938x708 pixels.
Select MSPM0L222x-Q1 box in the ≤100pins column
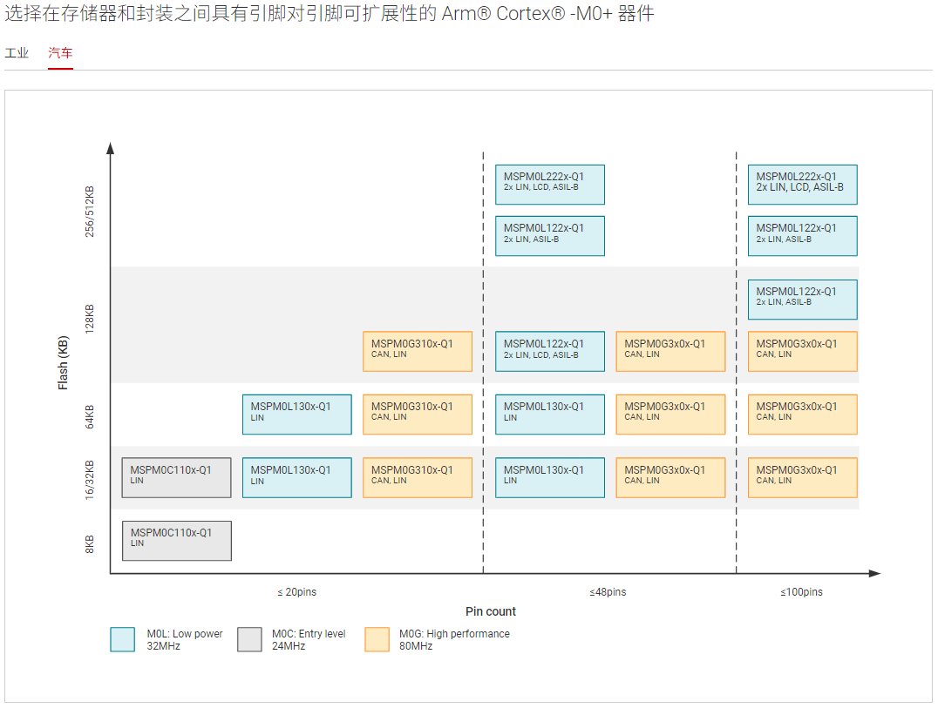point(803,185)
